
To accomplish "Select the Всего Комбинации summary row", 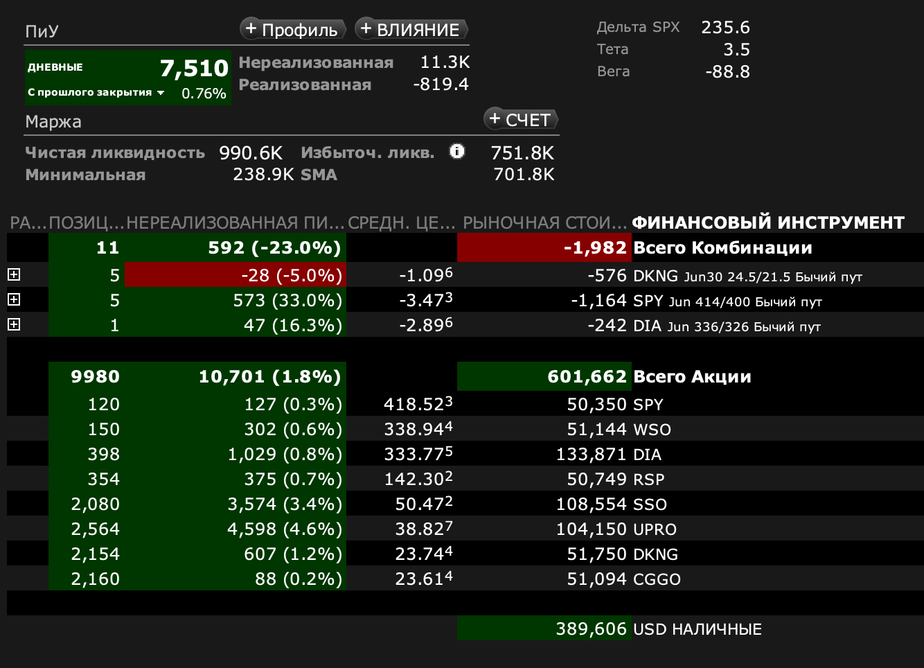I will click(x=465, y=247).
